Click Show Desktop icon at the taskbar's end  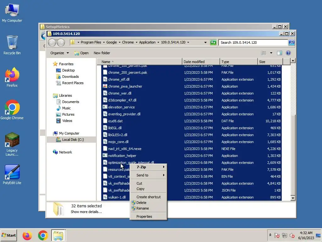coord(318,235)
